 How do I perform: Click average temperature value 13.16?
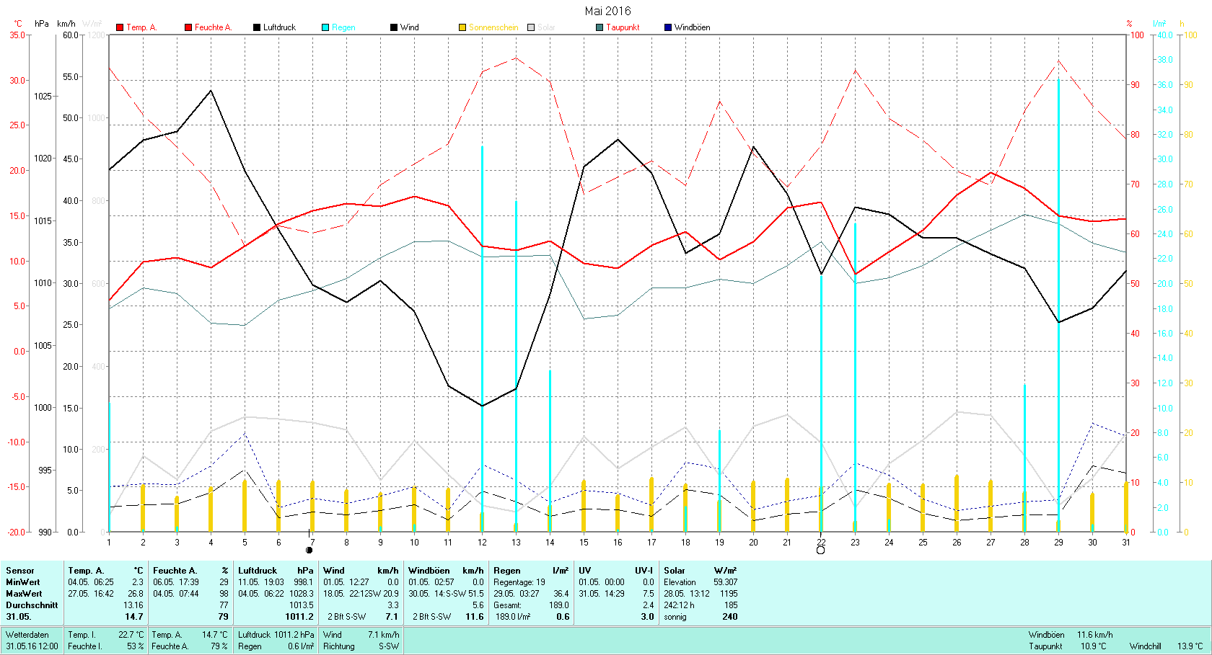pyautogui.click(x=133, y=605)
